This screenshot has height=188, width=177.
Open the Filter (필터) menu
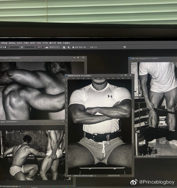33,43
